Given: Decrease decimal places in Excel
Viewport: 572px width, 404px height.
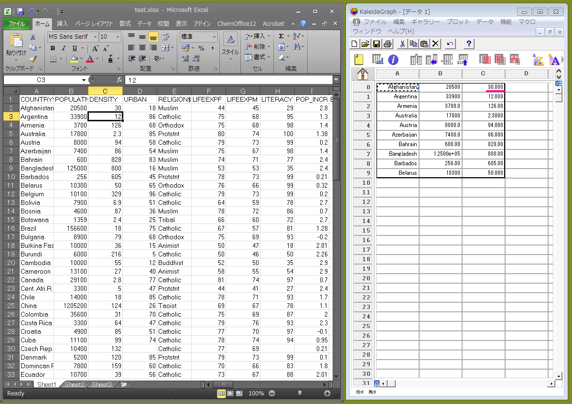Looking at the screenshot, I should pos(196,59).
